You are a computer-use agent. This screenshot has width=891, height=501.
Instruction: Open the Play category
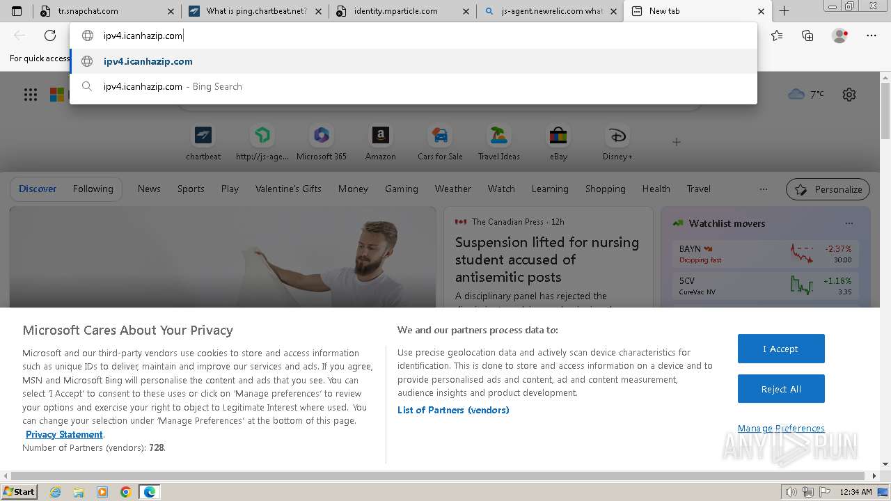(230, 189)
